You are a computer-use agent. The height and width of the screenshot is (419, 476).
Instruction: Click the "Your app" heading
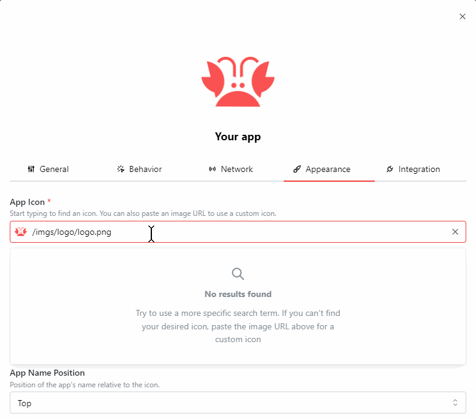click(x=238, y=137)
